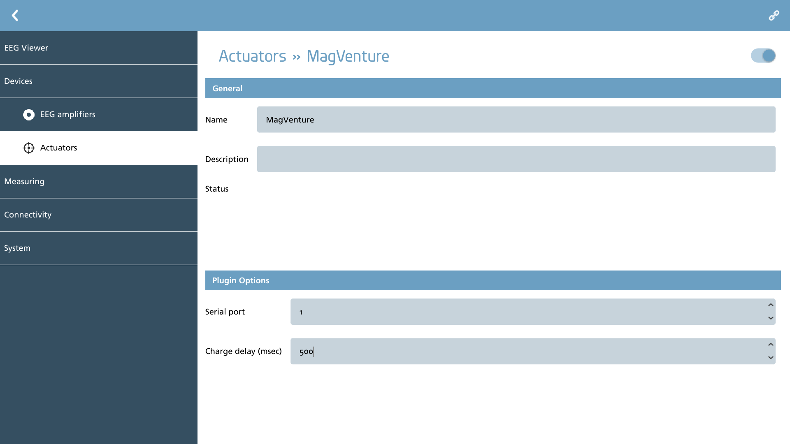This screenshot has height=444, width=790.
Task: Click the General section header
Action: point(493,88)
